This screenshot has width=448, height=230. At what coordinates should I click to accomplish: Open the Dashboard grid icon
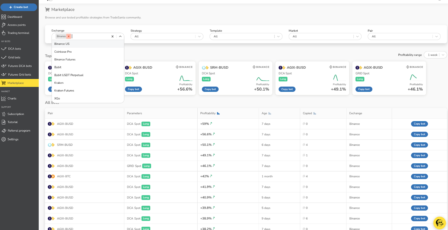tap(3, 17)
